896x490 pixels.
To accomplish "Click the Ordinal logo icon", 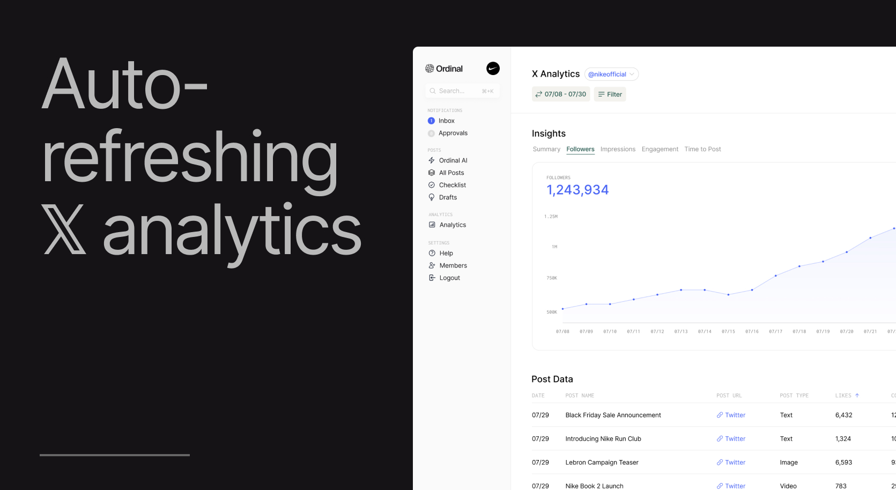I will (x=430, y=69).
